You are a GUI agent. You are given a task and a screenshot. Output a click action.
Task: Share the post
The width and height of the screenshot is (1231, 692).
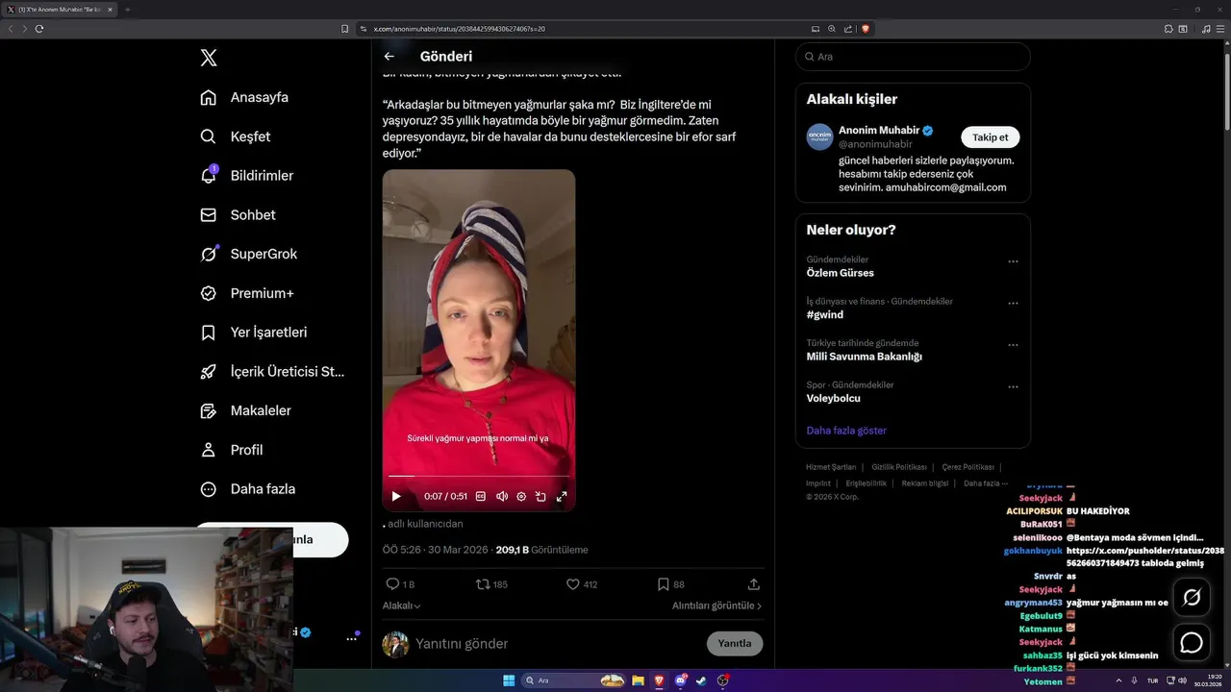click(754, 584)
